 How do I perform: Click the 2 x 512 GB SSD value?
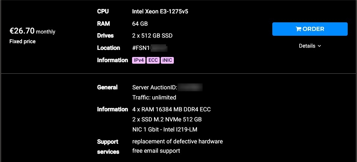point(152,36)
